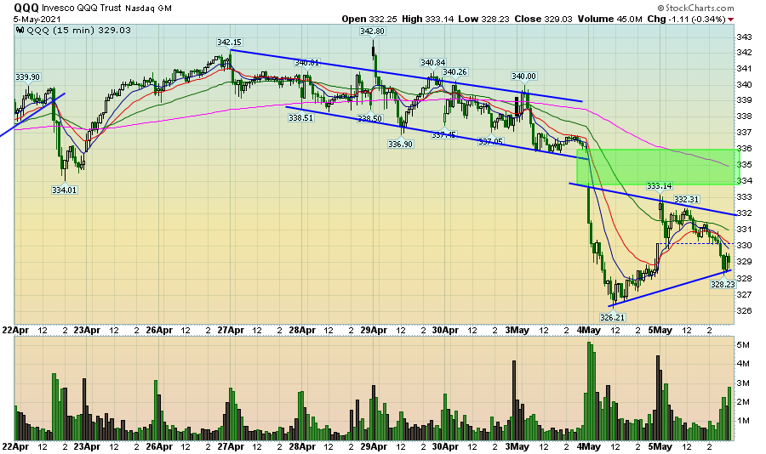Click the 'QQQ' ticker symbol in the title
The image size is (766, 454).
pyautogui.click(x=26, y=8)
